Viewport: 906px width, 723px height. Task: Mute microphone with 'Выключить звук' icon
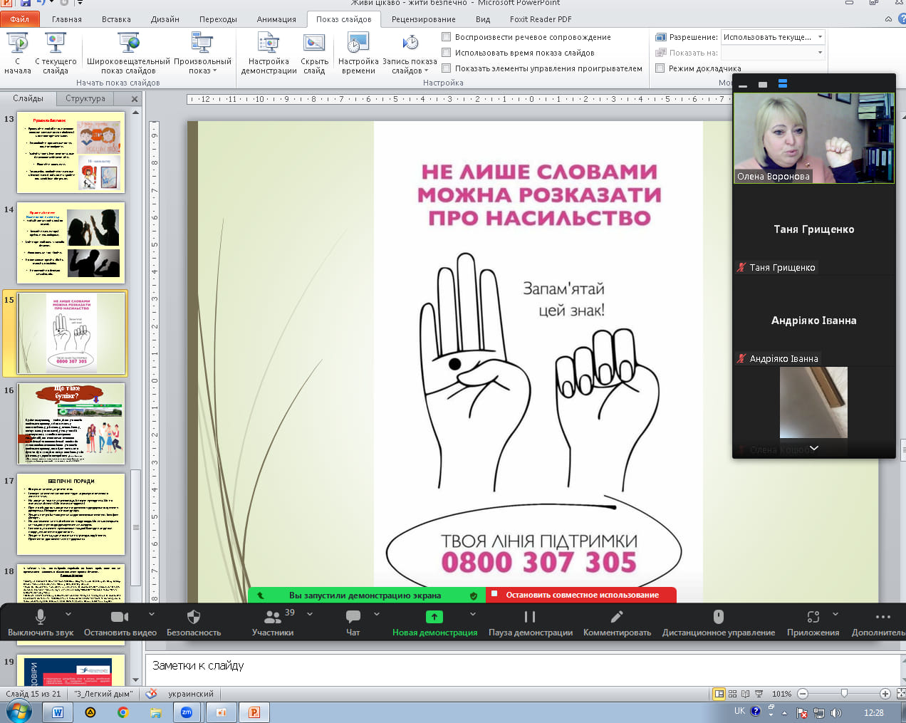pyautogui.click(x=40, y=616)
